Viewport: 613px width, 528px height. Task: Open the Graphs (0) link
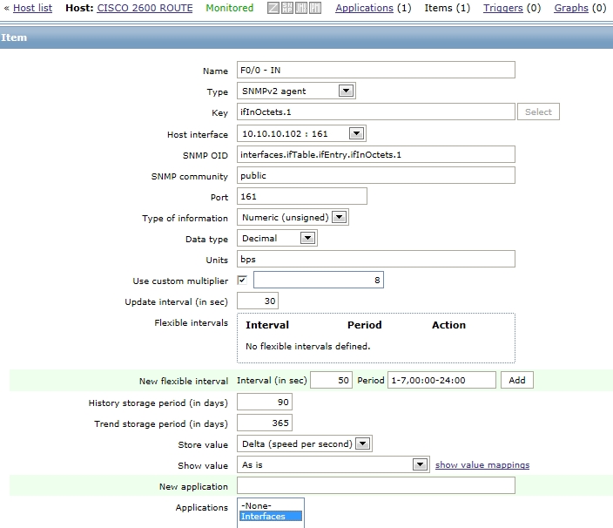pos(571,8)
